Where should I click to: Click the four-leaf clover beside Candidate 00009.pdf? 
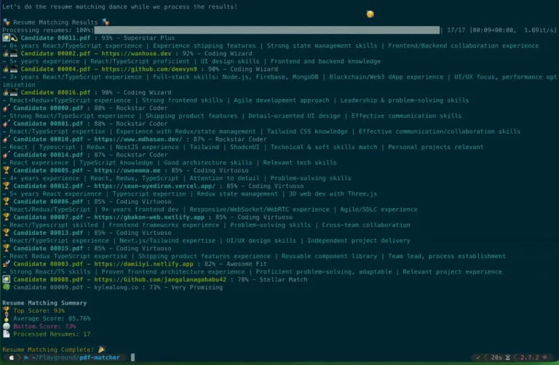(x=6, y=287)
